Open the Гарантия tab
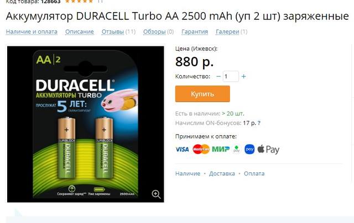The width and height of the screenshot is (354, 223). [195, 32]
